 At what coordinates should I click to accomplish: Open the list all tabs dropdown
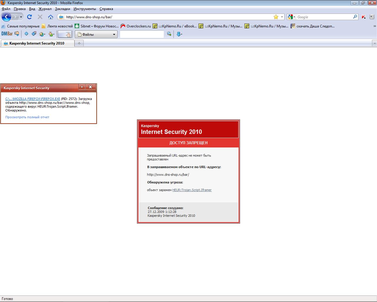pyautogui.click(x=374, y=43)
